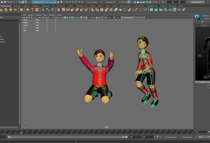Switch to the Rigging shelf tab
This screenshot has width=210, height=143.
pos(26,5)
